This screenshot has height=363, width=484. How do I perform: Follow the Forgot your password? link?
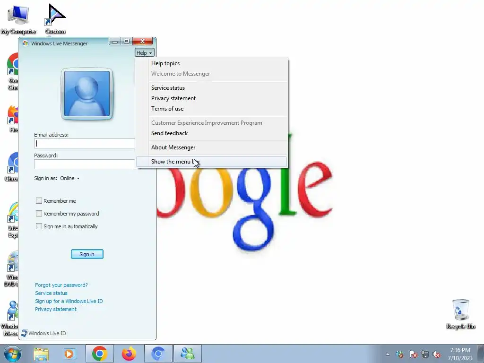61,285
